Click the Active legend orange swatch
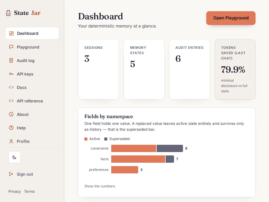The image size is (269, 202). click(x=86, y=139)
